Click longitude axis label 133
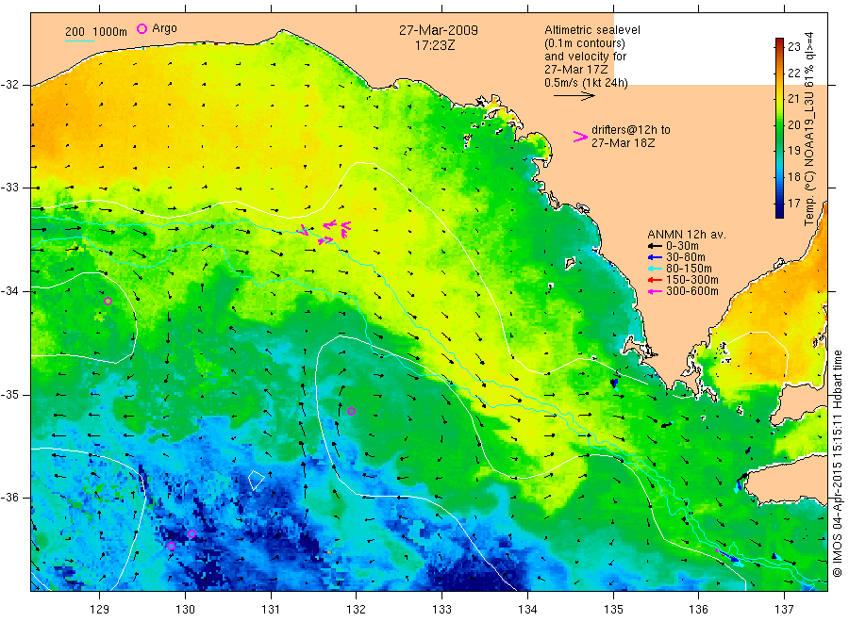 click(x=441, y=610)
